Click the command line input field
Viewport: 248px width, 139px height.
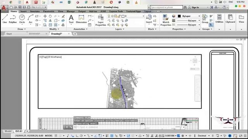(x=128, y=127)
